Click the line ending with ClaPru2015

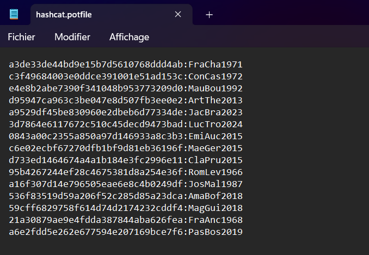[x=126, y=160]
